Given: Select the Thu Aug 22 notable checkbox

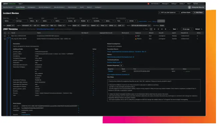Looking at the screenshot, I should [x=5, y=39].
